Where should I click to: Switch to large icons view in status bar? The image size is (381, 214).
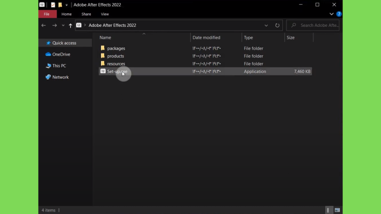click(337, 210)
